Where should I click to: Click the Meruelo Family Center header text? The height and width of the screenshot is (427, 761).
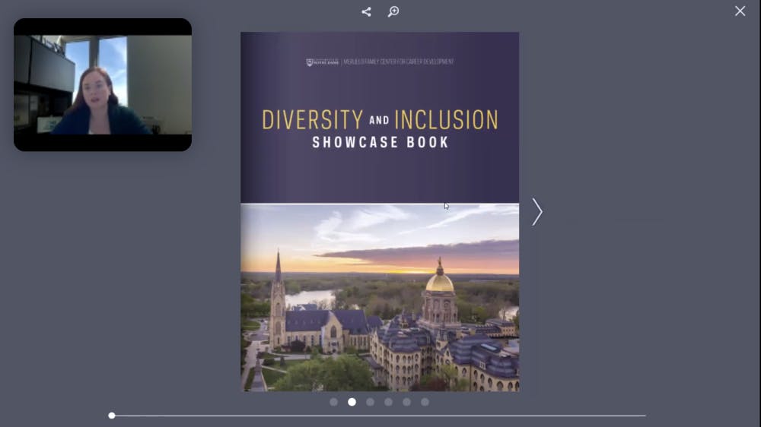coord(399,62)
